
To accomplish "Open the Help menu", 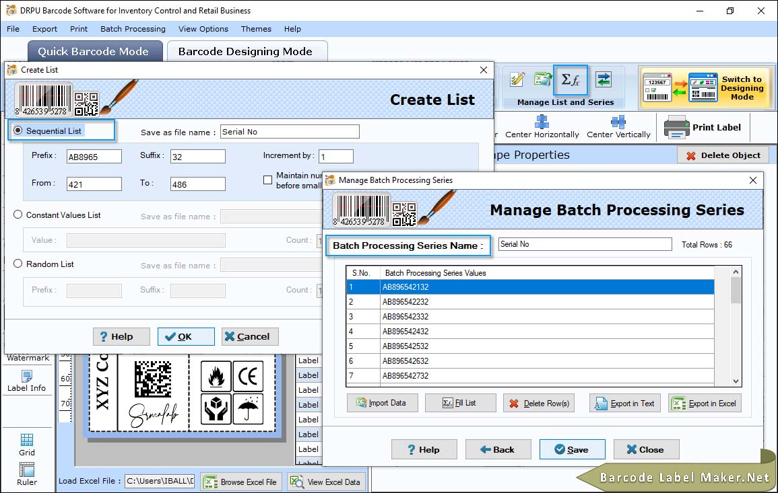I will [292, 29].
